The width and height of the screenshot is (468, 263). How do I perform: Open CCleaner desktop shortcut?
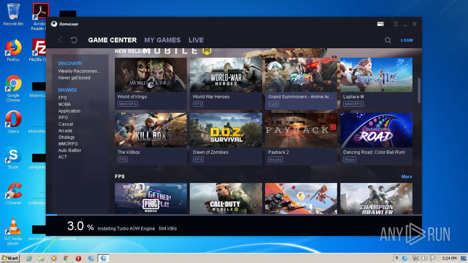pyautogui.click(x=13, y=193)
